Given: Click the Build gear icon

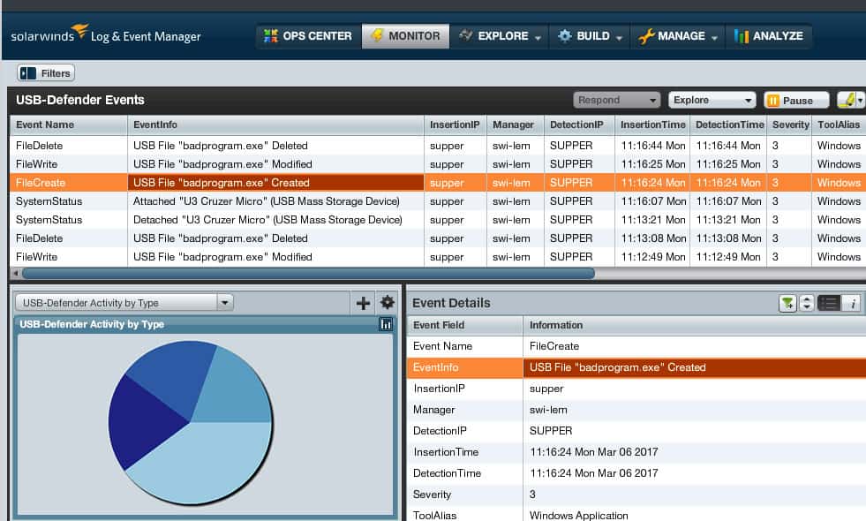Looking at the screenshot, I should point(564,36).
